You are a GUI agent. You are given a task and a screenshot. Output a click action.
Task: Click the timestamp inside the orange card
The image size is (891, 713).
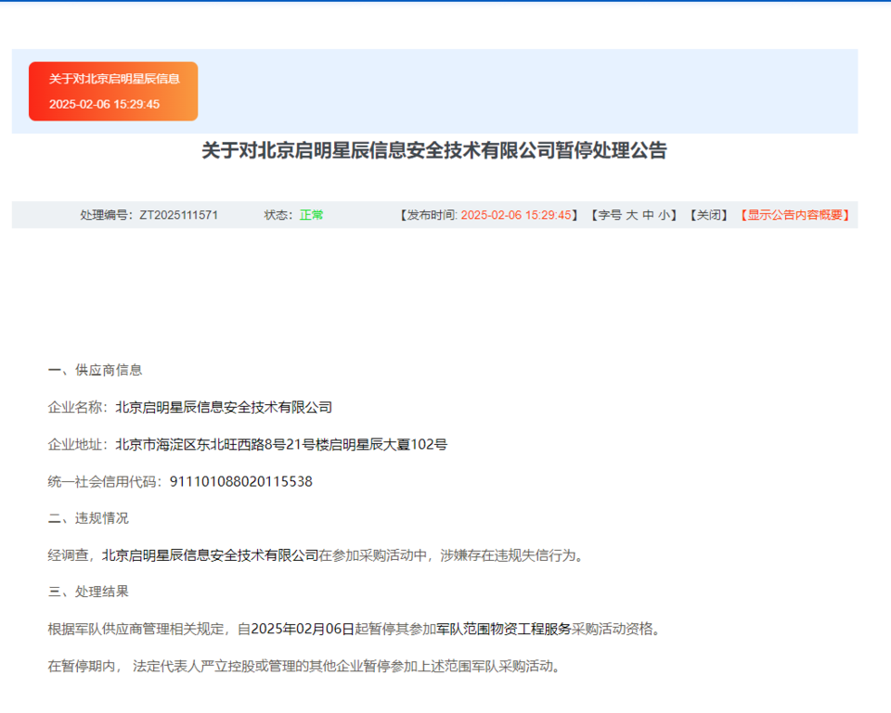[x=104, y=104]
